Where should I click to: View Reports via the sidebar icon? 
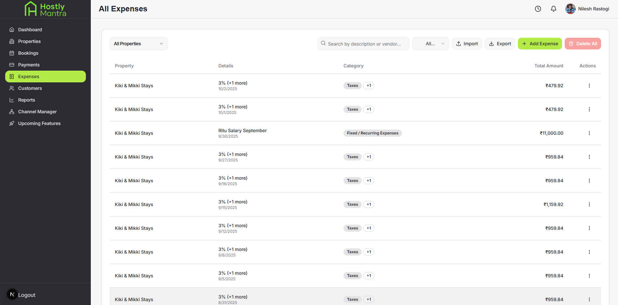pyautogui.click(x=11, y=100)
